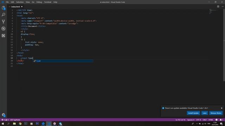Open the View menu
The width and height of the screenshot is (225, 126).
28,2
